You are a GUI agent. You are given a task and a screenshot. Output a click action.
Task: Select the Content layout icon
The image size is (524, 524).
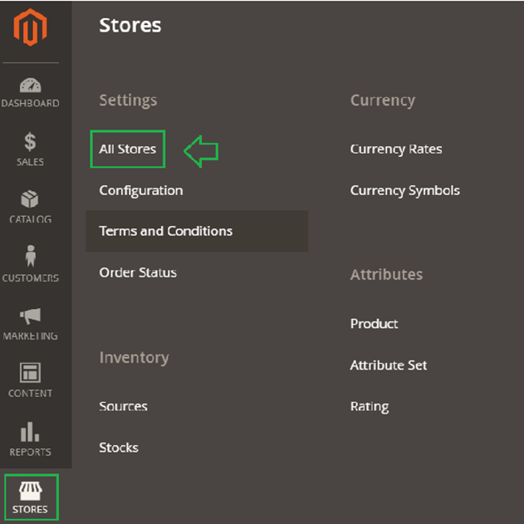30,373
